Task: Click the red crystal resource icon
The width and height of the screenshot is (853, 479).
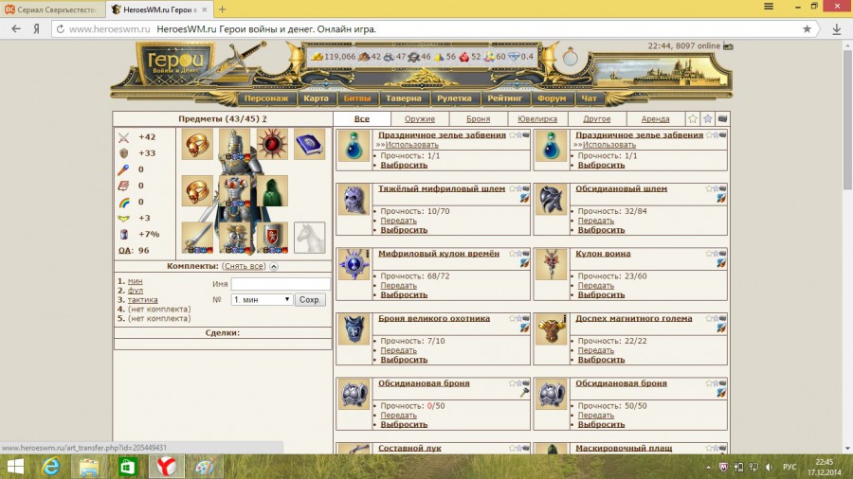Action: coord(464,57)
